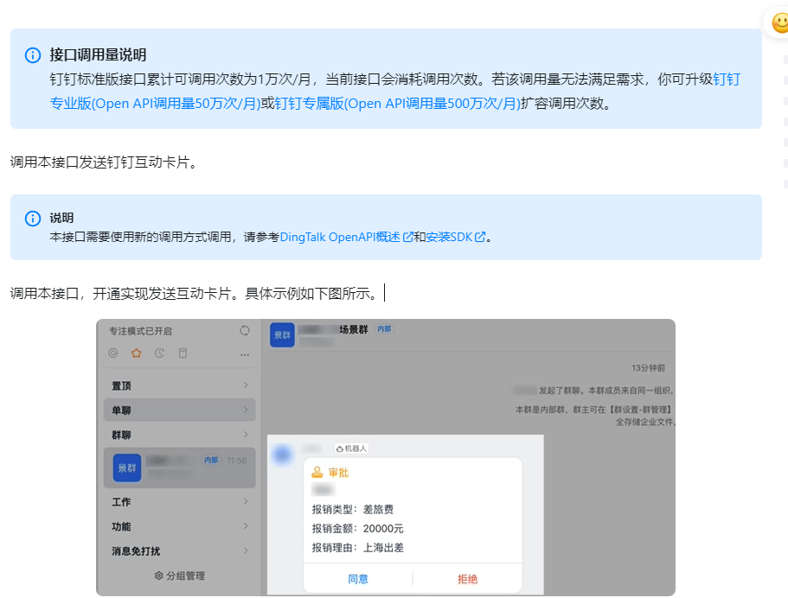The image size is (788, 598).
Task: Click the 11:56 time in chat list
Action: pyautogui.click(x=237, y=461)
